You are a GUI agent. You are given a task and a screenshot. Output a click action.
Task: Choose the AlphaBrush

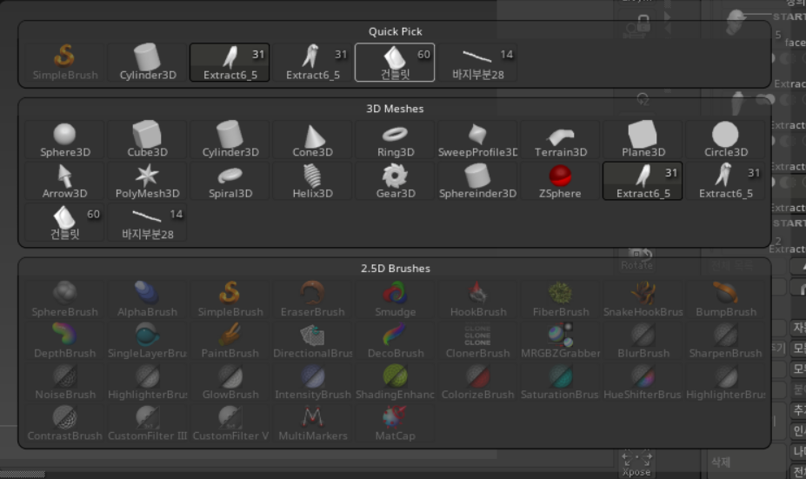pos(148,300)
